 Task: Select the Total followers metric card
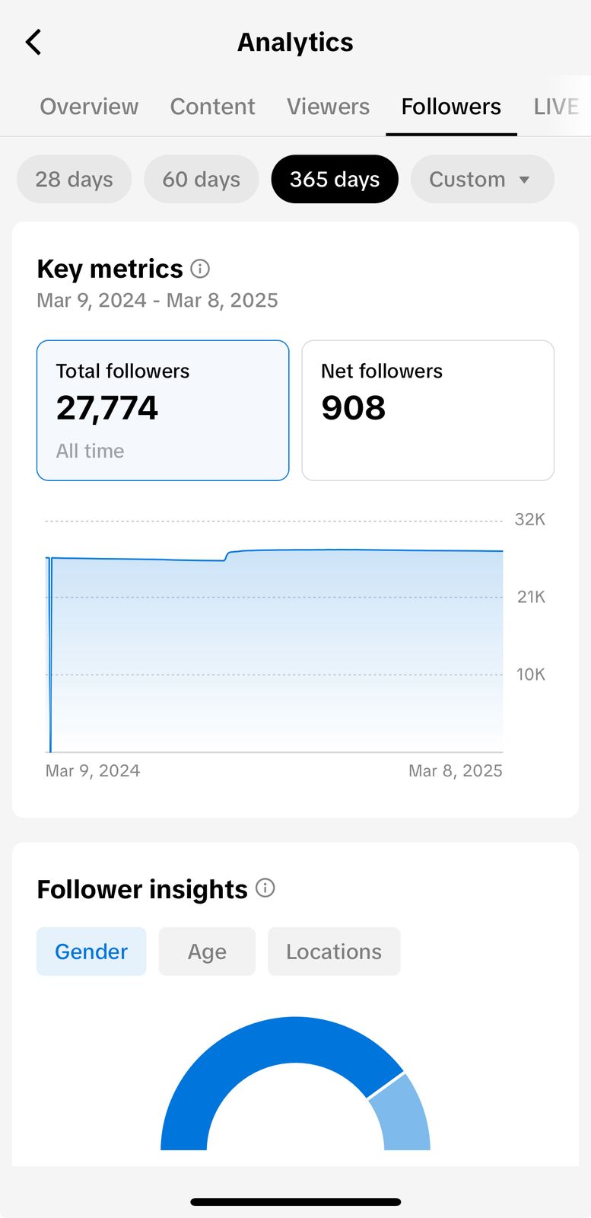point(163,410)
